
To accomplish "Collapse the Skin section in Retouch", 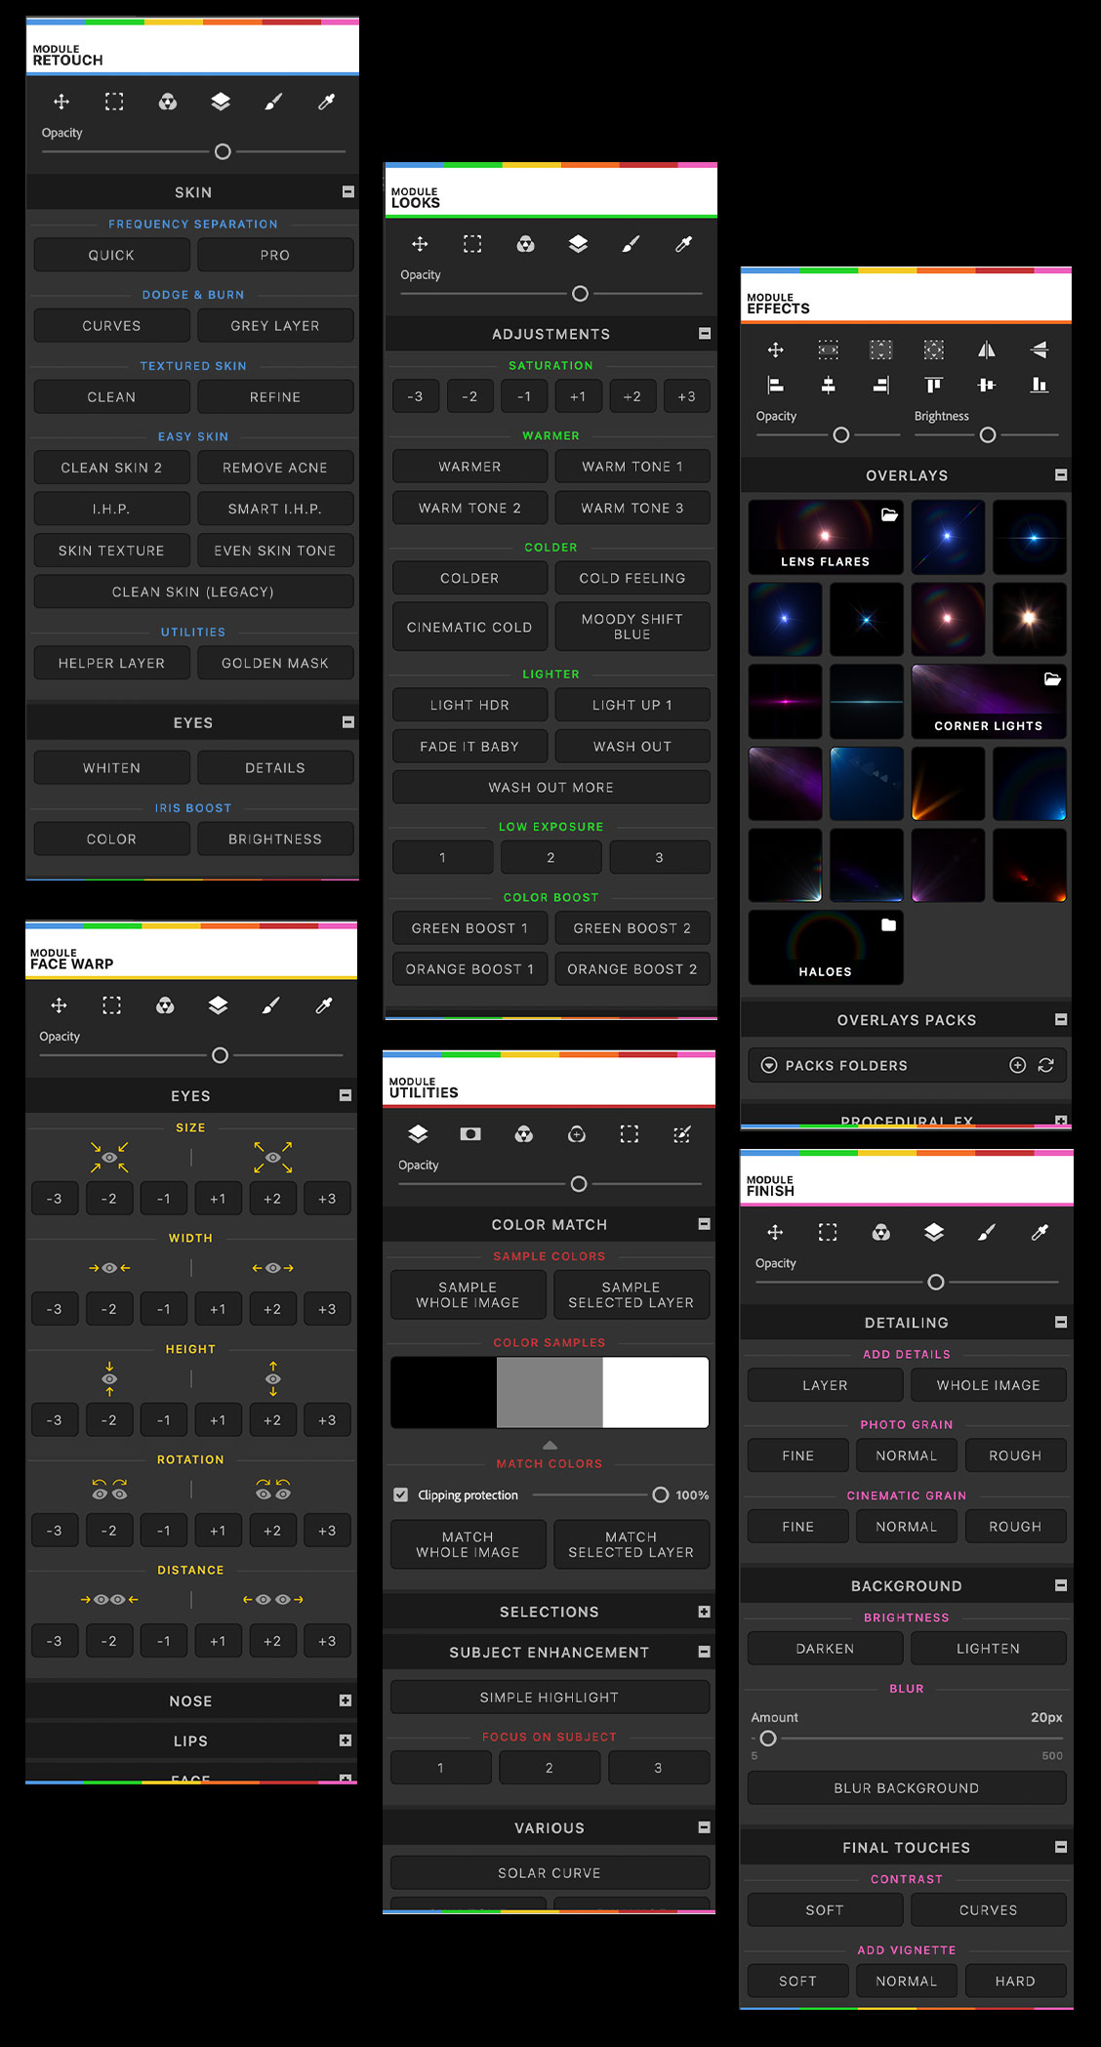I will click(x=347, y=192).
